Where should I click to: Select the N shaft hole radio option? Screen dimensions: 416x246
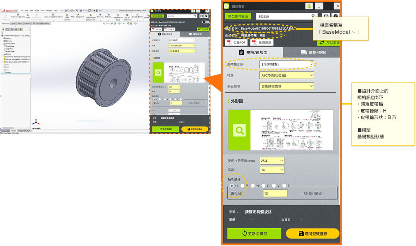pos(253,186)
